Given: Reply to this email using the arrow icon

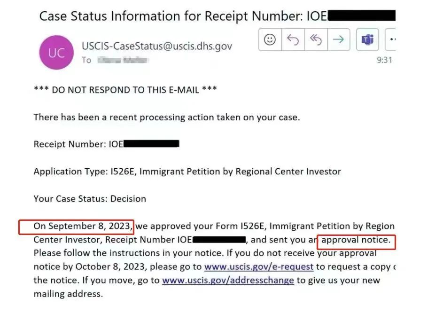Looking at the screenshot, I should pos(293,39).
